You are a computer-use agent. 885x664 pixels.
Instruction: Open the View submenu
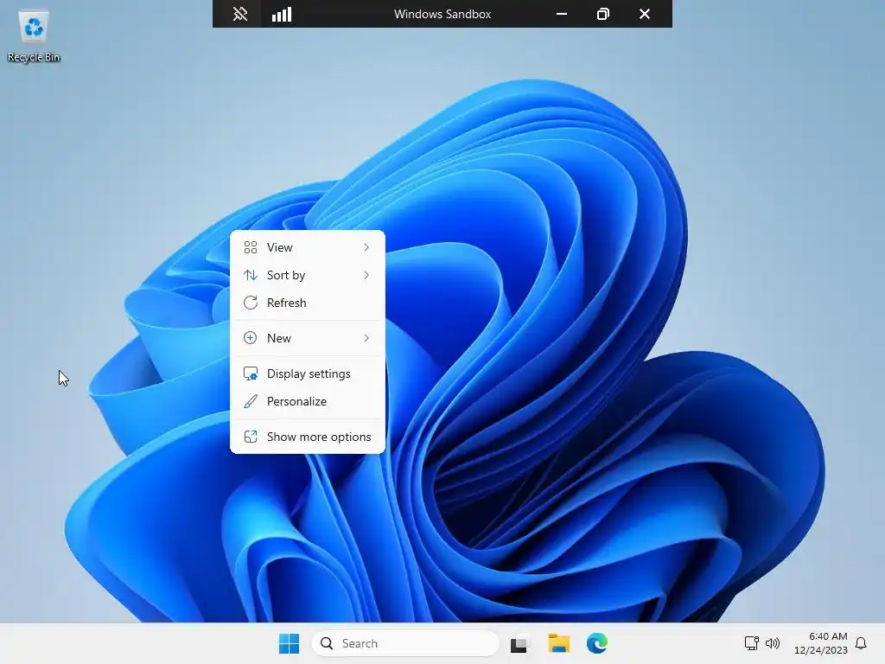(308, 247)
